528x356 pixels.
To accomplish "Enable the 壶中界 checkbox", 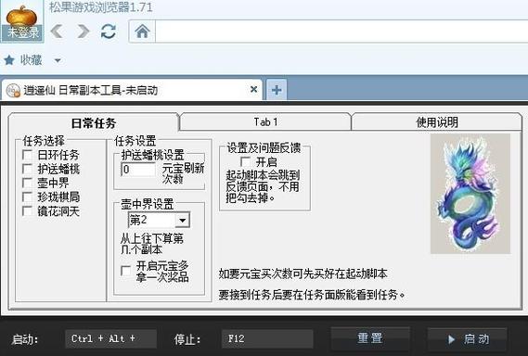I will [x=27, y=183].
